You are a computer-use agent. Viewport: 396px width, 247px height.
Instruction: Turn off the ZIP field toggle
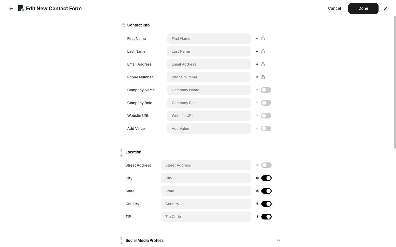(x=266, y=217)
